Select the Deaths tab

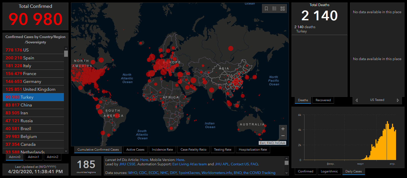click(303, 100)
